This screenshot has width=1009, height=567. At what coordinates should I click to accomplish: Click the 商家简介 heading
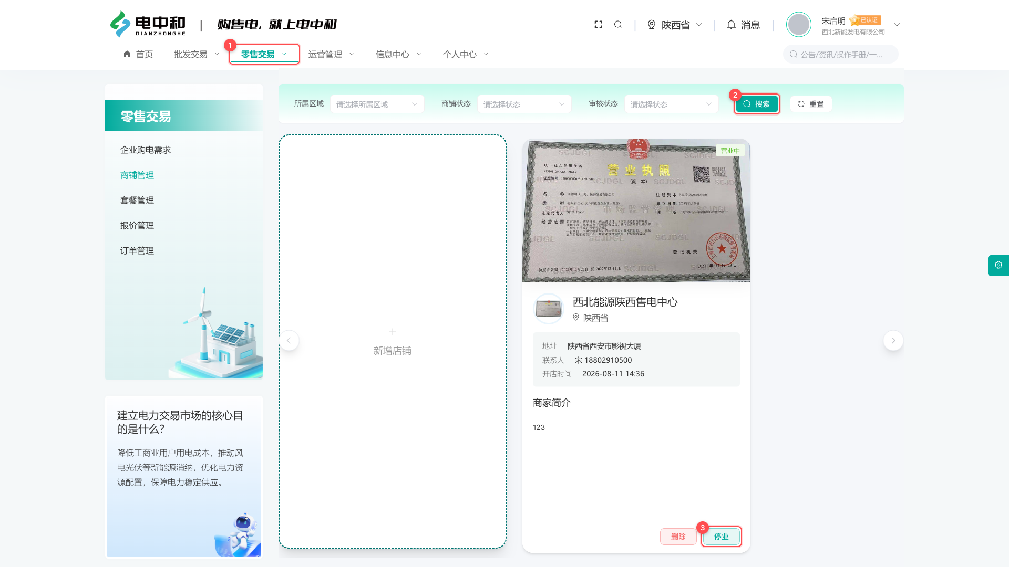click(x=552, y=403)
